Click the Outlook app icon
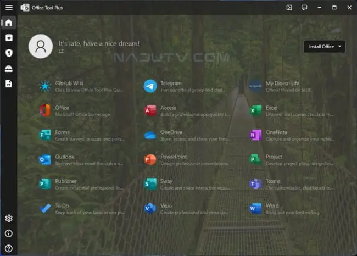Screen dimensions: 357x256 pyautogui.click(x=45, y=159)
